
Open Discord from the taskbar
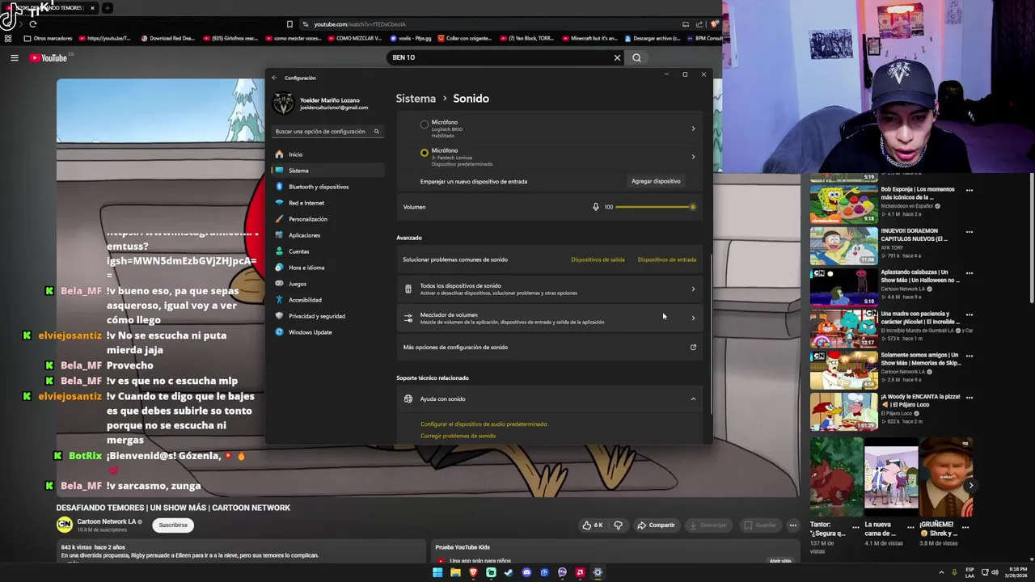point(526,572)
